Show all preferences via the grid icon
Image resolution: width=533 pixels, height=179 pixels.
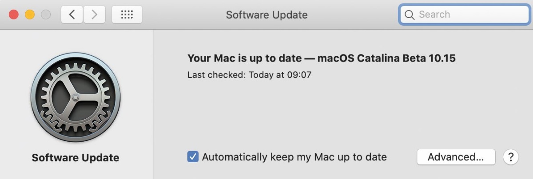[127, 15]
